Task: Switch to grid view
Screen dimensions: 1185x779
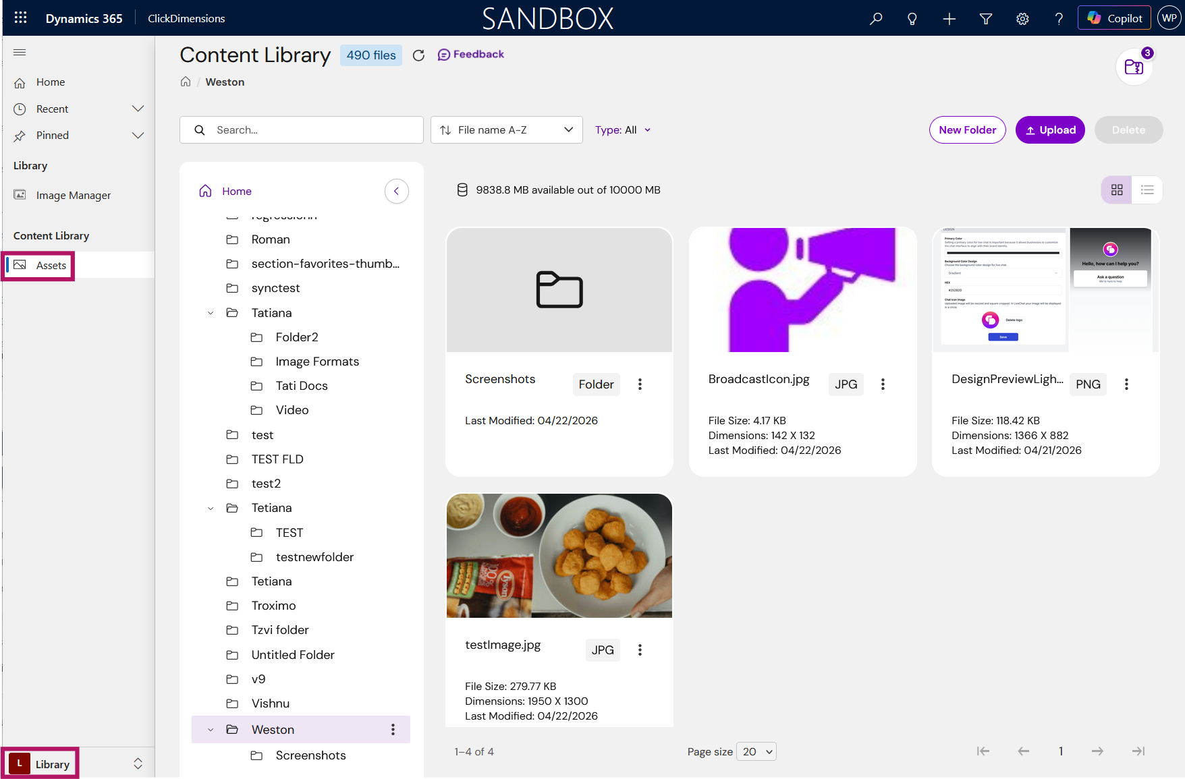Action: point(1117,190)
